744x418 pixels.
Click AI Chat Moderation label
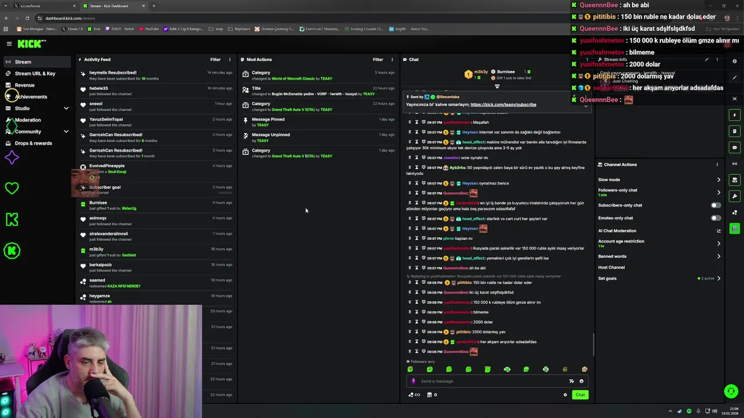point(617,231)
